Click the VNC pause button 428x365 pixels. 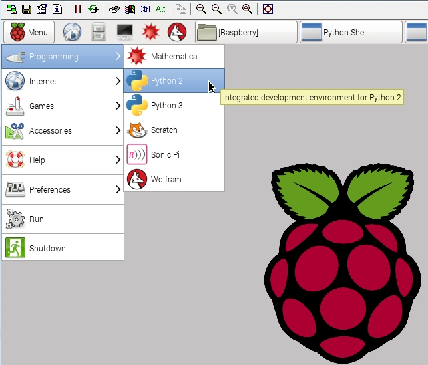point(78,9)
